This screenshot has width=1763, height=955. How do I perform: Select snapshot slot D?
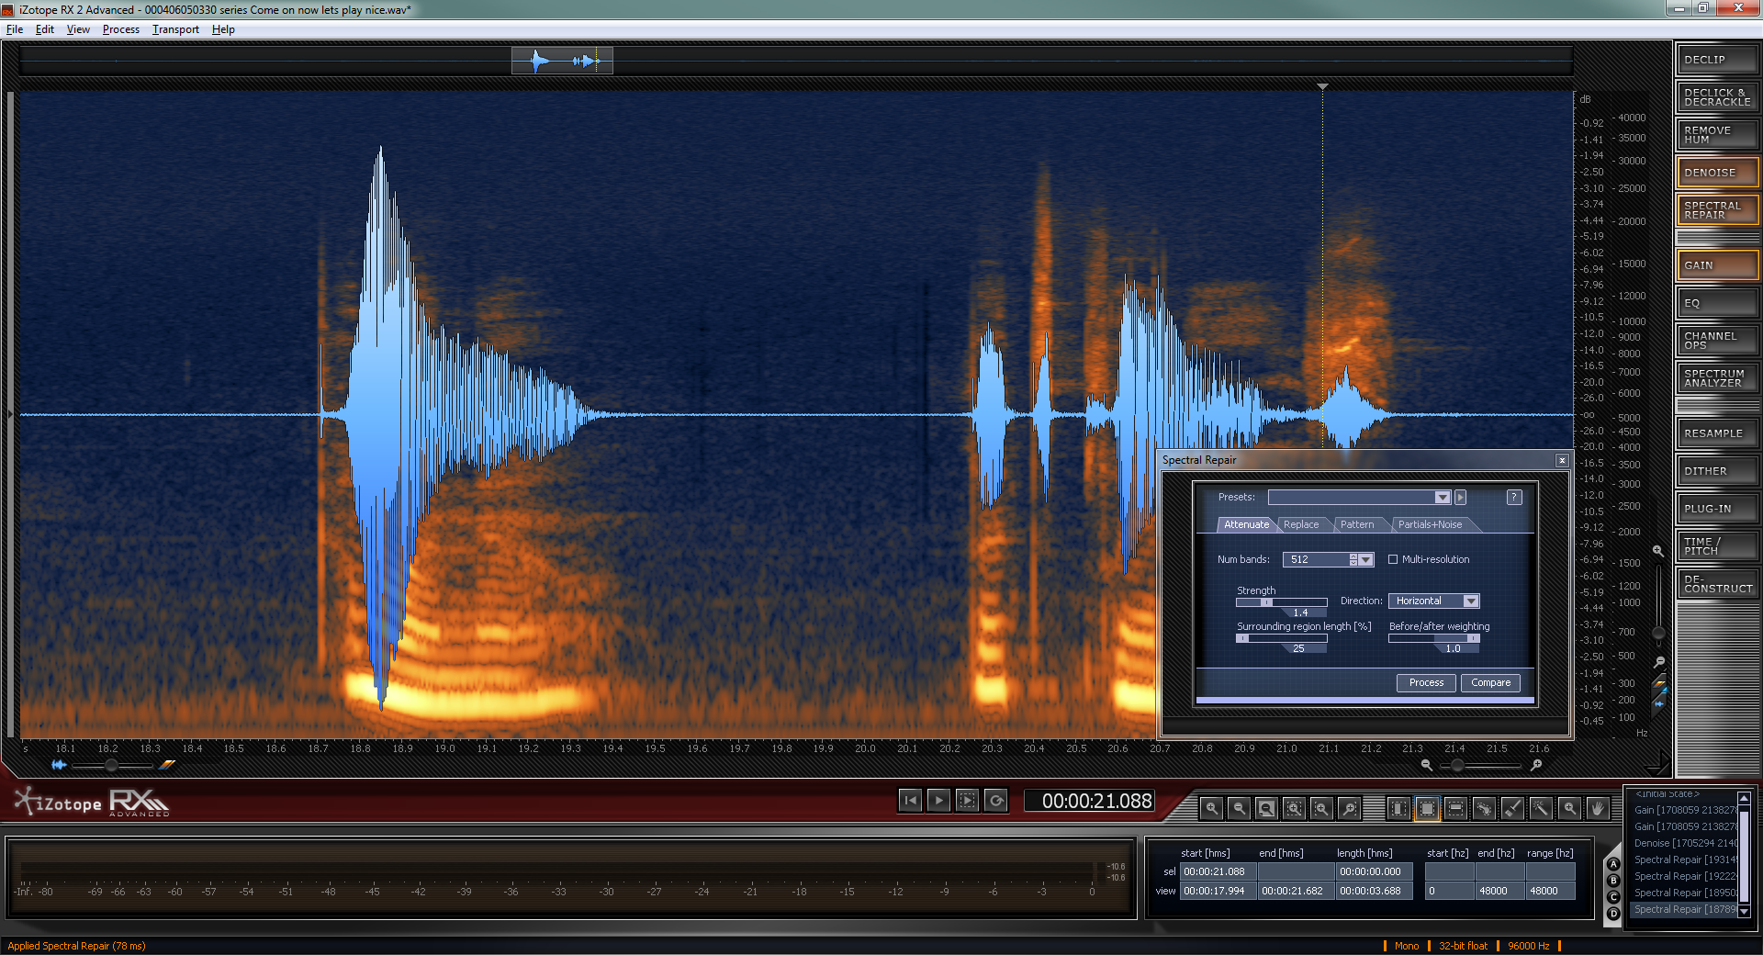tap(1613, 914)
